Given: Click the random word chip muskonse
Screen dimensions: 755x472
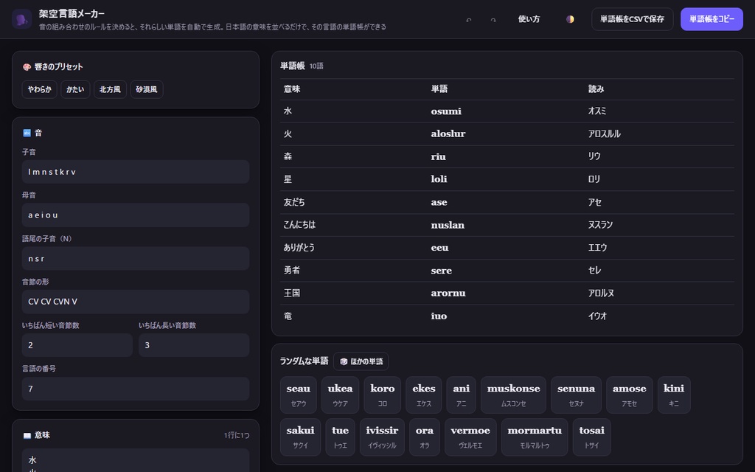Looking at the screenshot, I should click(513, 395).
